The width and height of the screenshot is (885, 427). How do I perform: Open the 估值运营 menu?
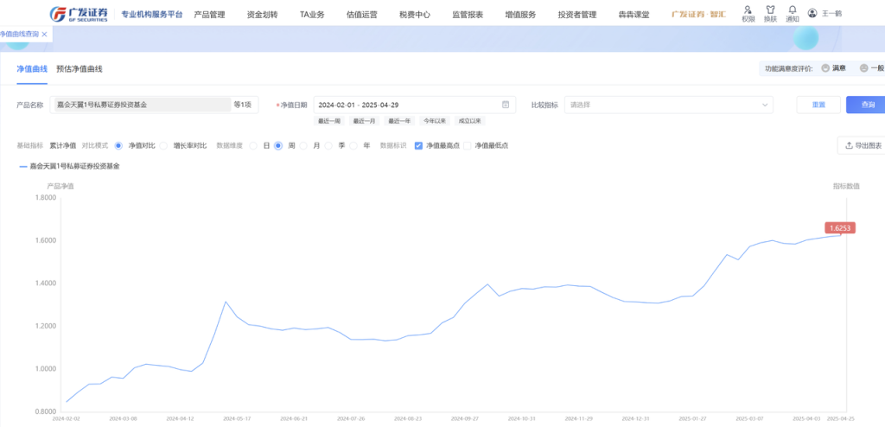tap(361, 15)
